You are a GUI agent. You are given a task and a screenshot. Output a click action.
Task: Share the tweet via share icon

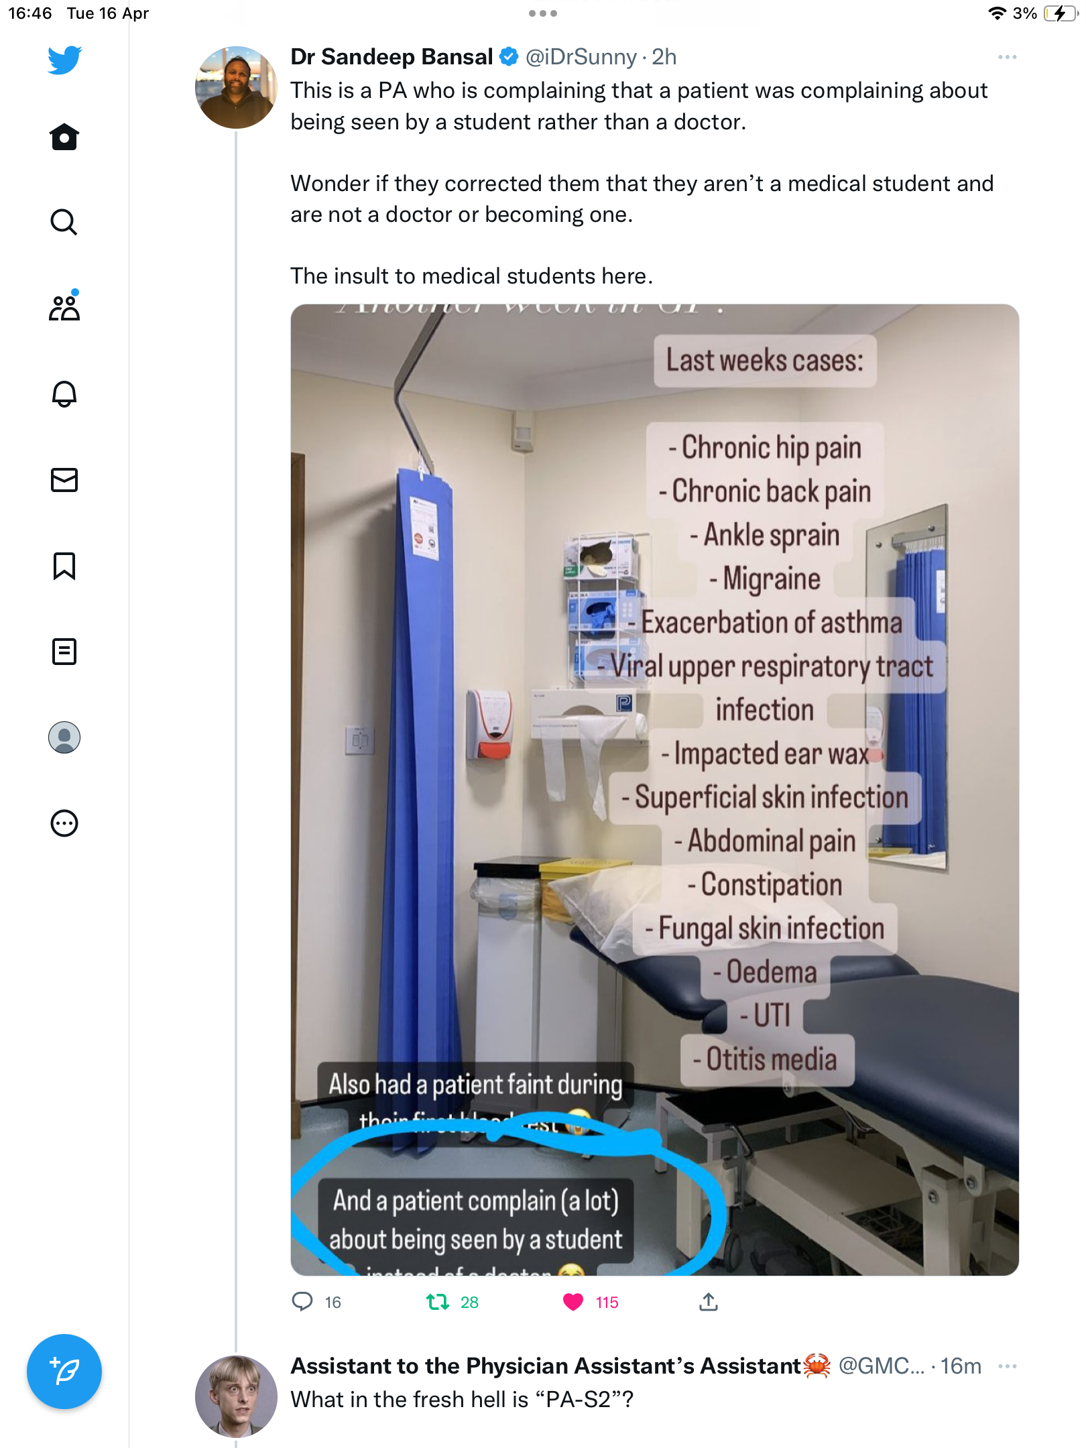click(x=709, y=1302)
